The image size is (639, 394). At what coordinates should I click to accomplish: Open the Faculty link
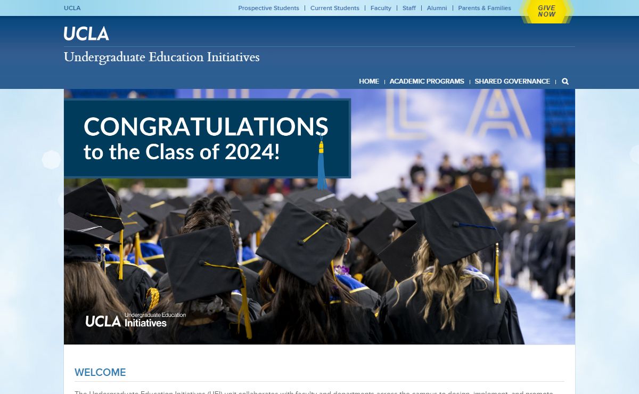381,8
